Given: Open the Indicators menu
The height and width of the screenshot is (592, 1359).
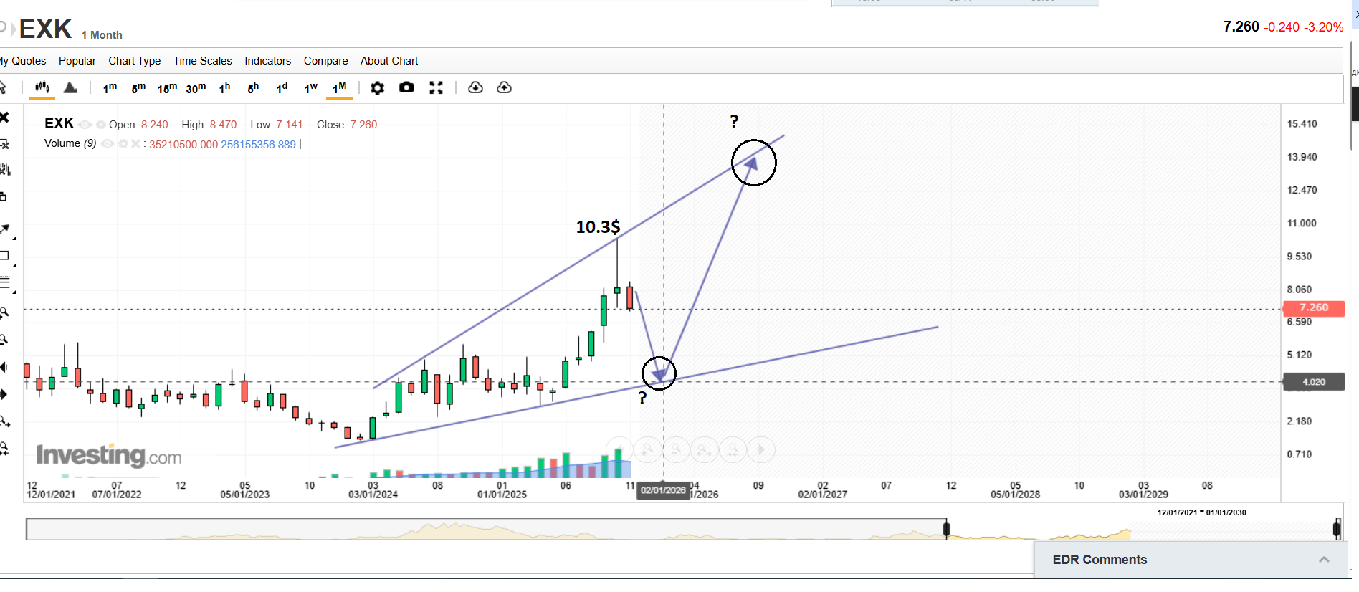Looking at the screenshot, I should (267, 61).
